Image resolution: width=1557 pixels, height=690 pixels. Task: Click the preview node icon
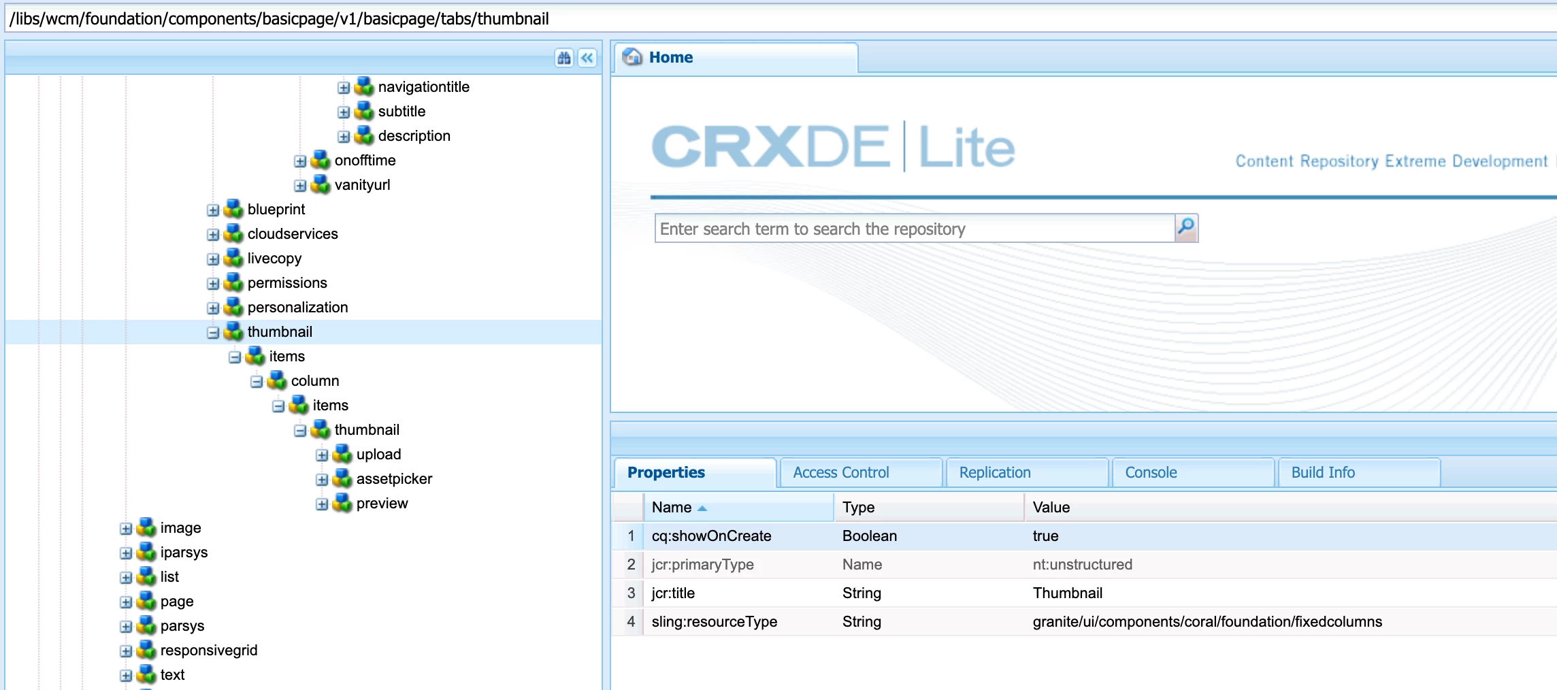click(x=343, y=503)
